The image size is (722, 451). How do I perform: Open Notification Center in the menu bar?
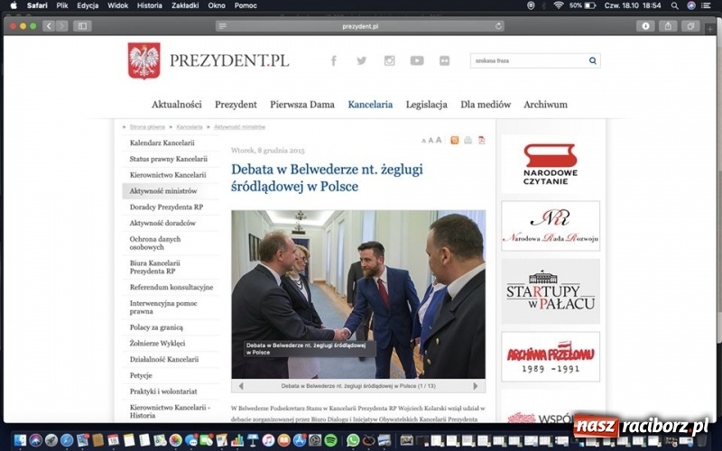coord(707,5)
